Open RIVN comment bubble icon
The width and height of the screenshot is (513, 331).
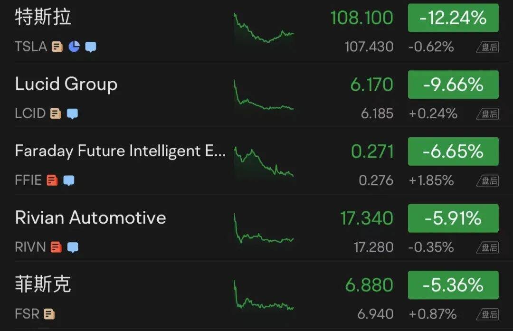(x=73, y=247)
